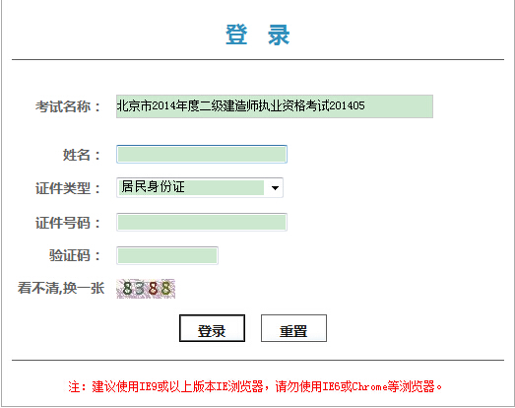Refresh captcha via 看不清,换一张 link
Image resolution: width=515 pixels, height=408 pixels.
pyautogui.click(x=61, y=288)
